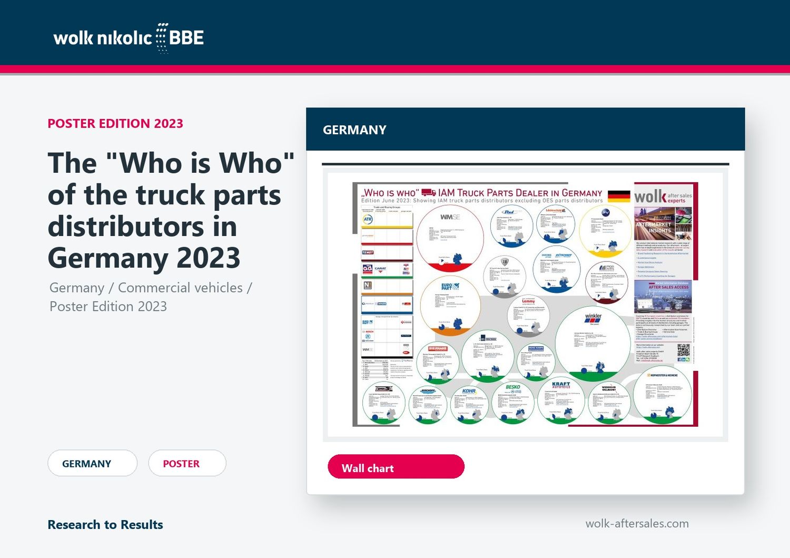This screenshot has height=558, width=790.
Task: Click the POSTER EDITION 2023 label
Action: 115,123
